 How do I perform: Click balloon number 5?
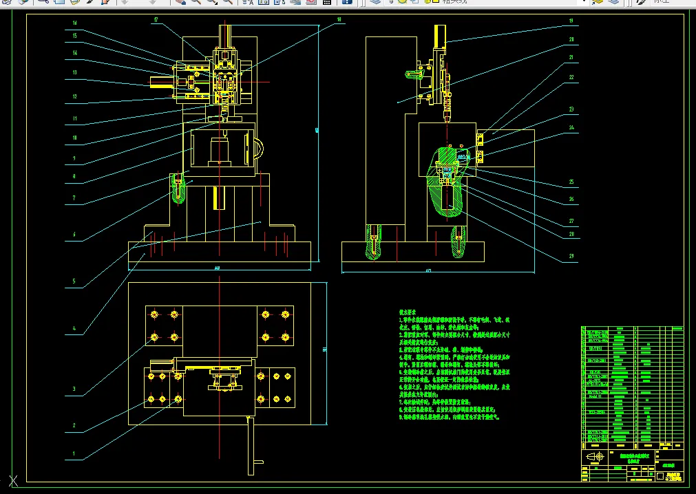(x=74, y=281)
